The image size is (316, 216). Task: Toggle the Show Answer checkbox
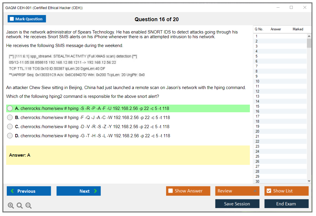point(171,191)
